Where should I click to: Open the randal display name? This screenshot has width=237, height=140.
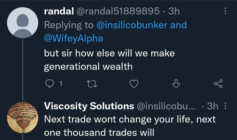[x=59, y=11]
